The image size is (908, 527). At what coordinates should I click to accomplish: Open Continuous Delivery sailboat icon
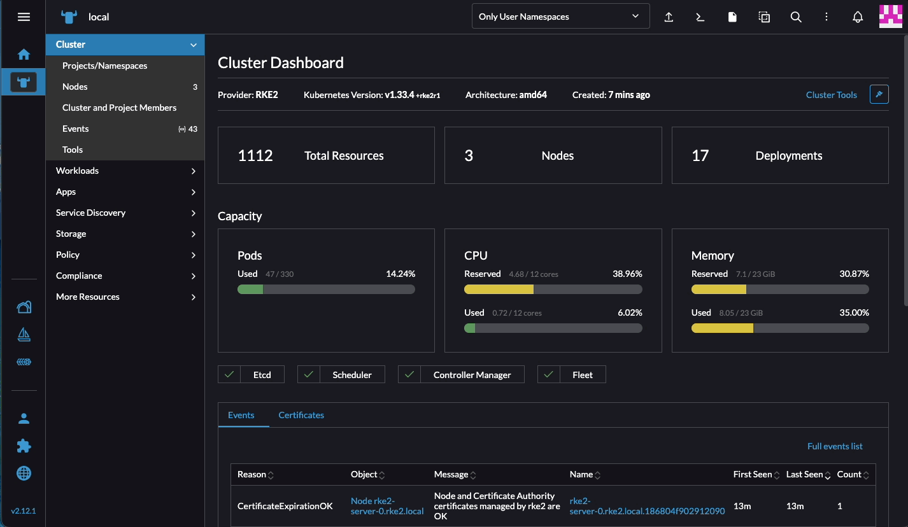[24, 335]
